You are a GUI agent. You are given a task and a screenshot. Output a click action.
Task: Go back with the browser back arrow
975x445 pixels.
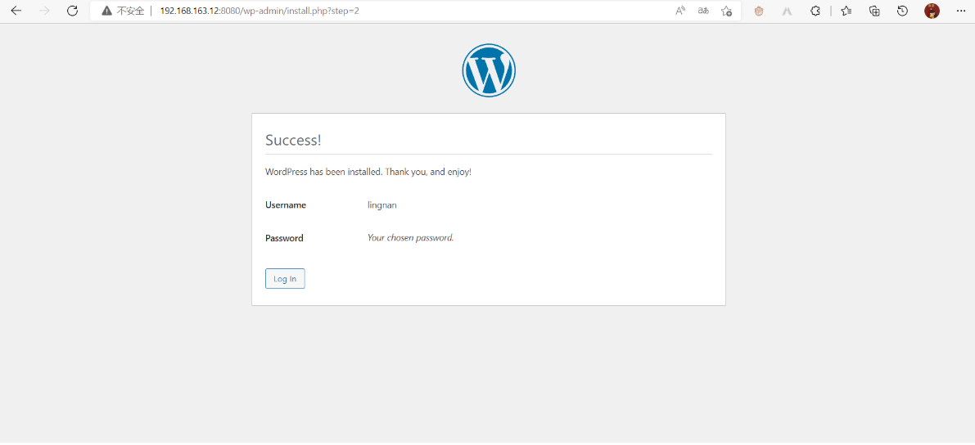[x=16, y=11]
